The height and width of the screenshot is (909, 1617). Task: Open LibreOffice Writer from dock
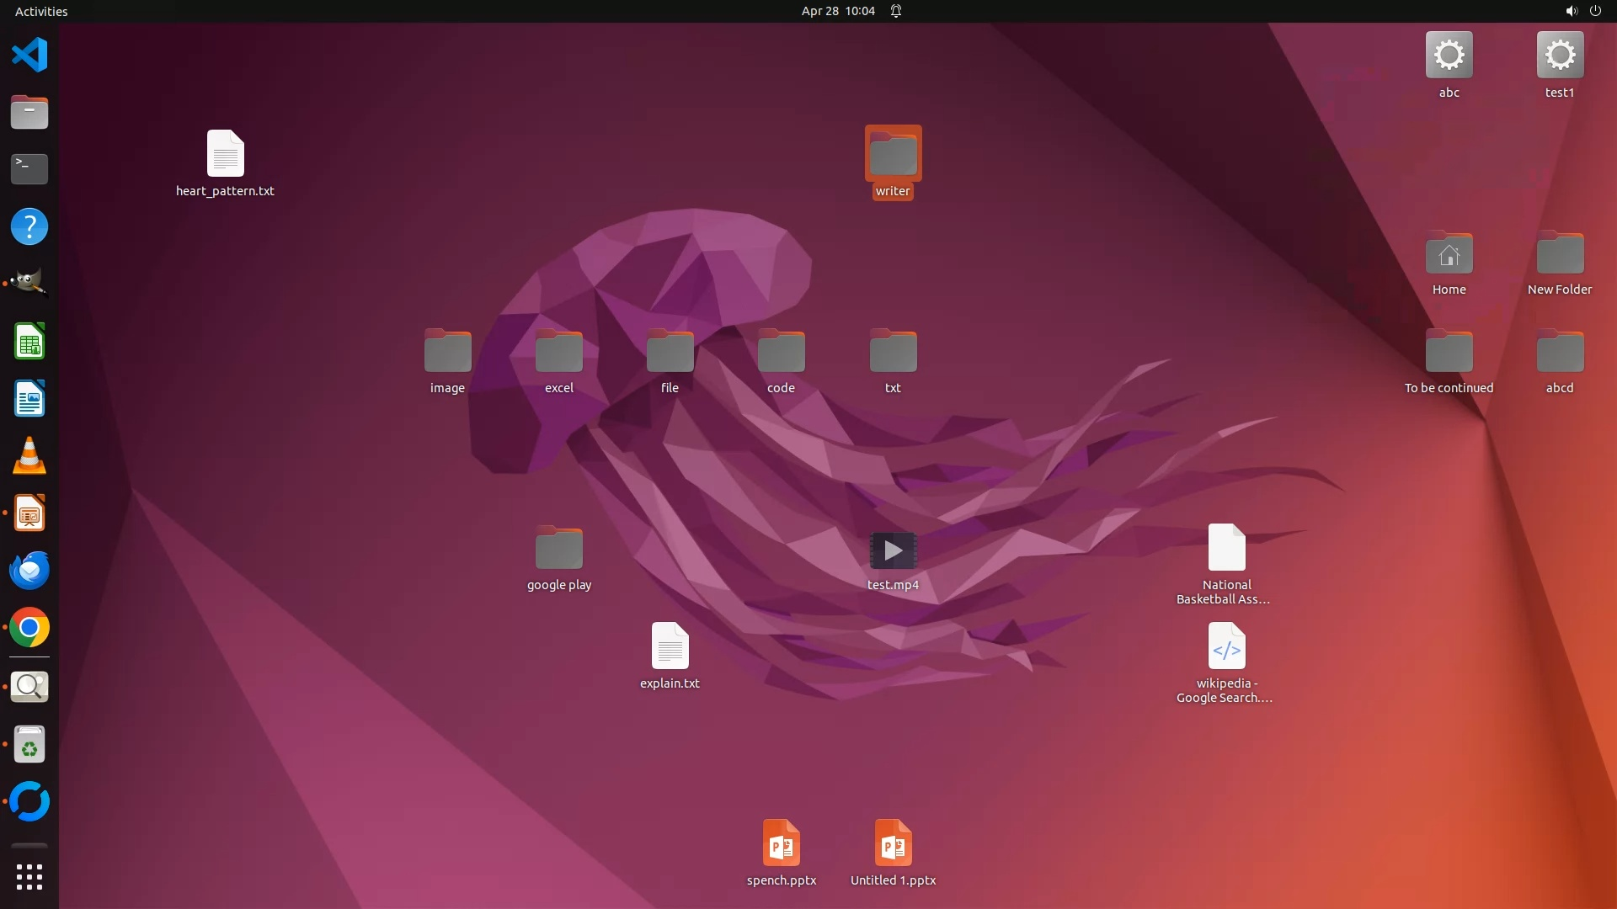[29, 399]
